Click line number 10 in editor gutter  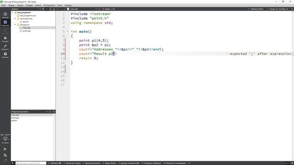[x=62, y=54]
